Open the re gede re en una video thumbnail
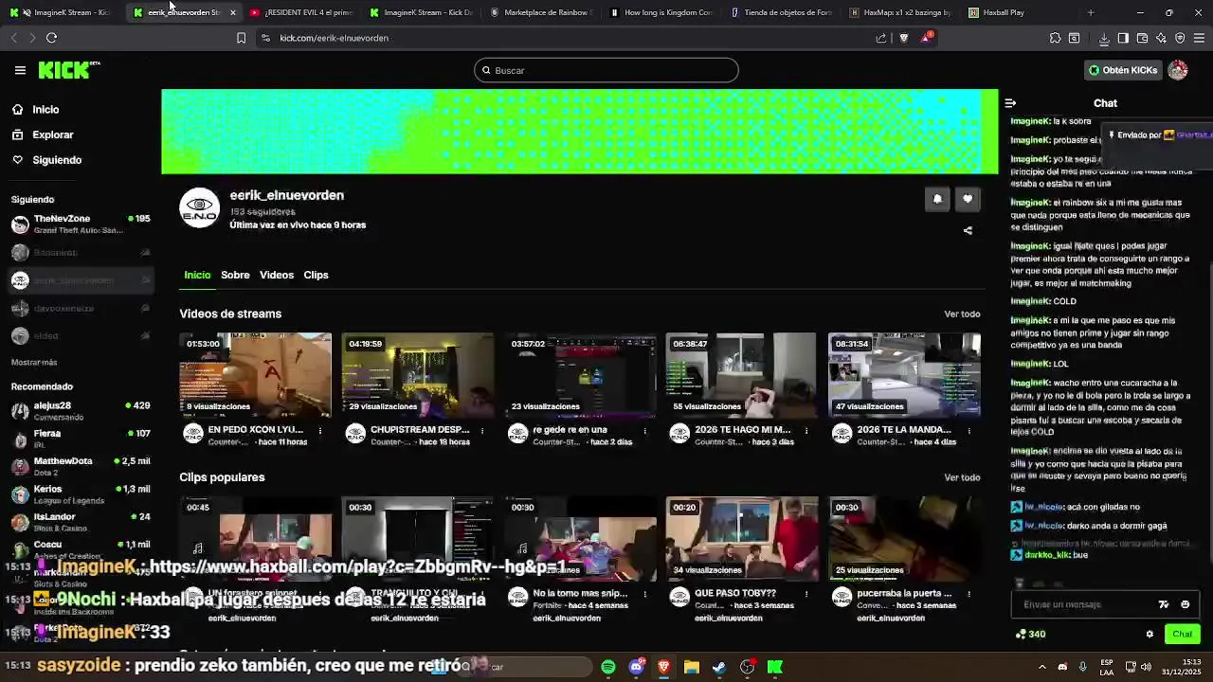 pyautogui.click(x=580, y=375)
